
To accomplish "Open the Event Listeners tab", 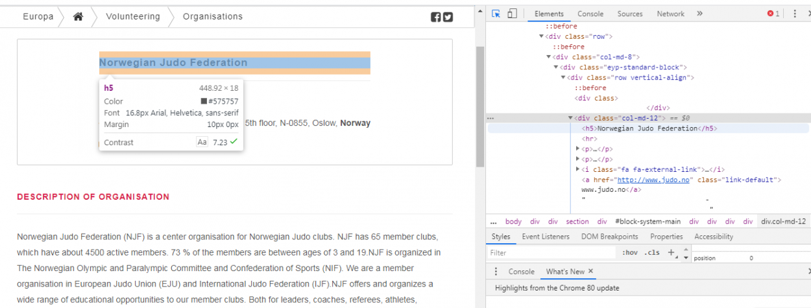I will click(x=546, y=237).
